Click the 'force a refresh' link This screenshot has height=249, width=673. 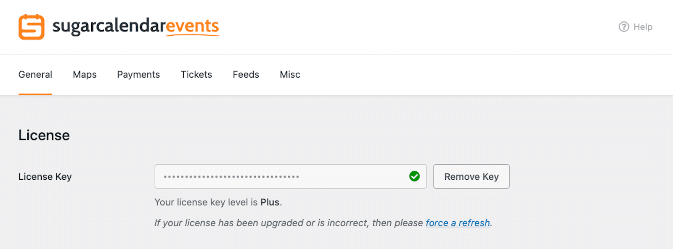point(458,223)
